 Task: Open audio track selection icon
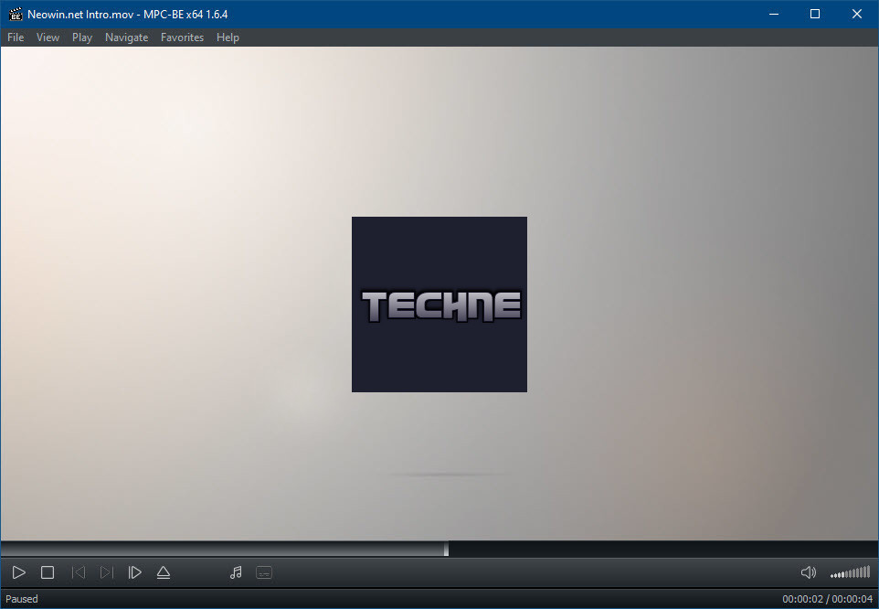point(236,572)
